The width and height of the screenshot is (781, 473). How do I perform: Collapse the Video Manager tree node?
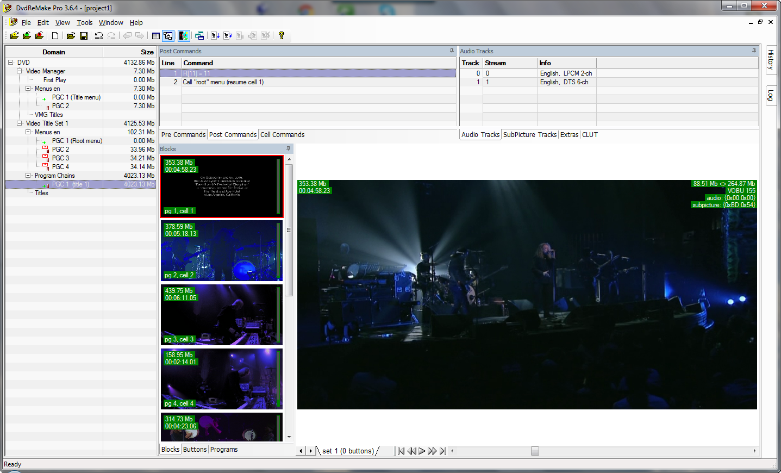(20, 71)
